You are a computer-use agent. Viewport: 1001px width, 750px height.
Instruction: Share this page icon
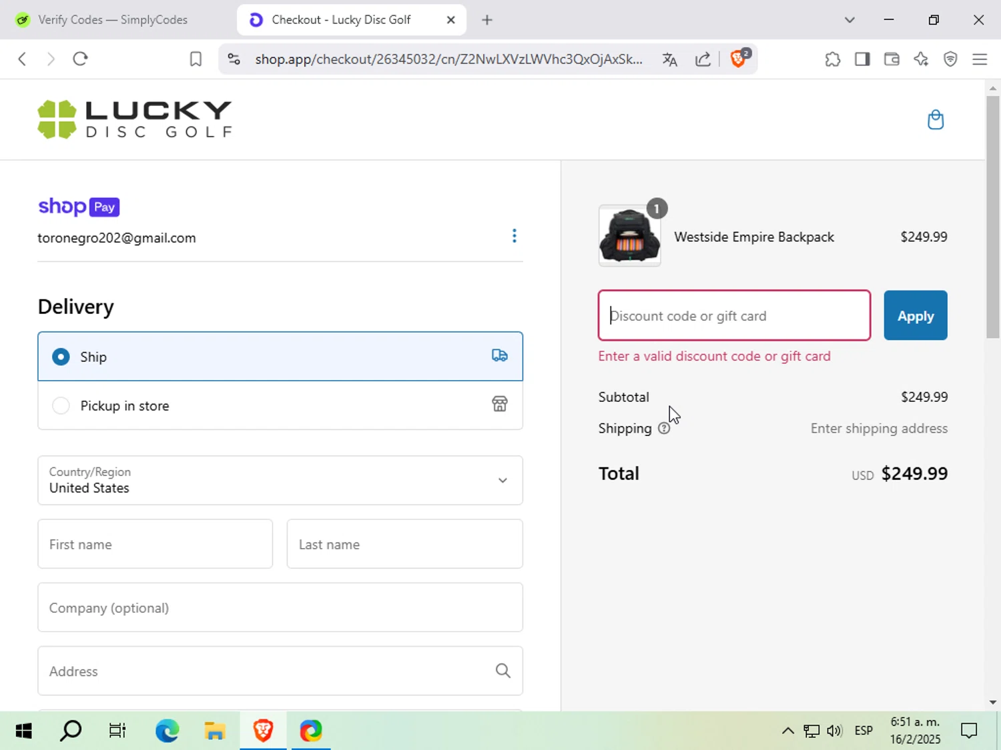(703, 59)
